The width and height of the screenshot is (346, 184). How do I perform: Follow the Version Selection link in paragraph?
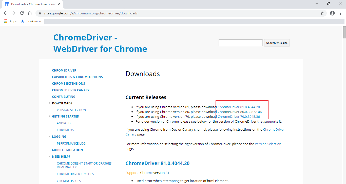[x=268, y=144]
